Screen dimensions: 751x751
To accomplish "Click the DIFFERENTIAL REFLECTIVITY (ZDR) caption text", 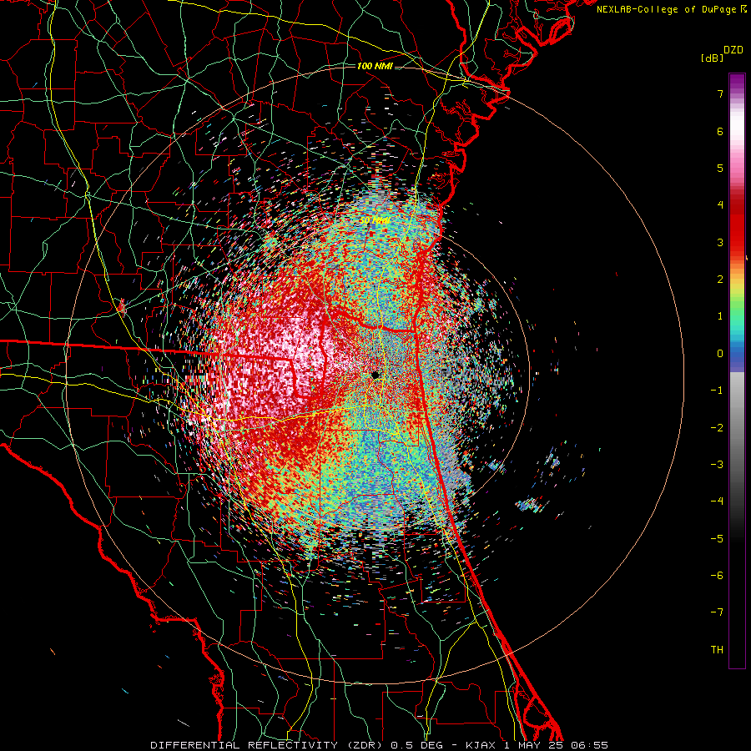I will 267,745.
